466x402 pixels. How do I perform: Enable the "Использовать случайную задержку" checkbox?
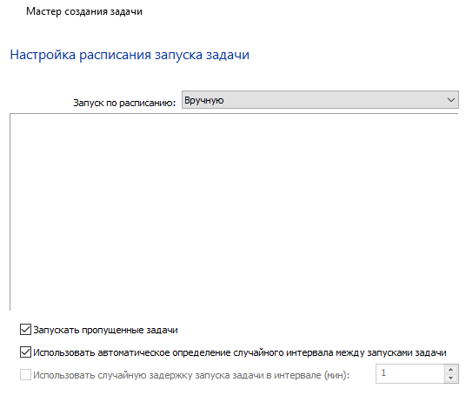coord(25,375)
